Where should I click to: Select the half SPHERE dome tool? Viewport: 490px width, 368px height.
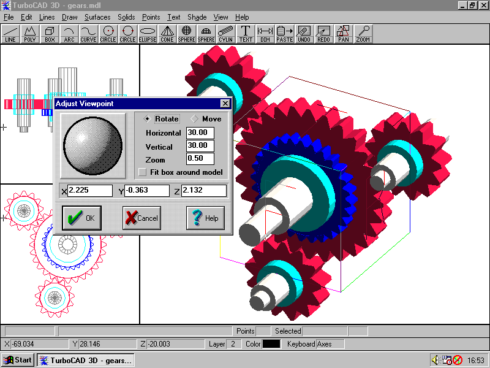pyautogui.click(x=206, y=34)
